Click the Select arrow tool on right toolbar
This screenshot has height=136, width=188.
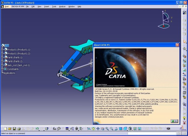click(184, 41)
